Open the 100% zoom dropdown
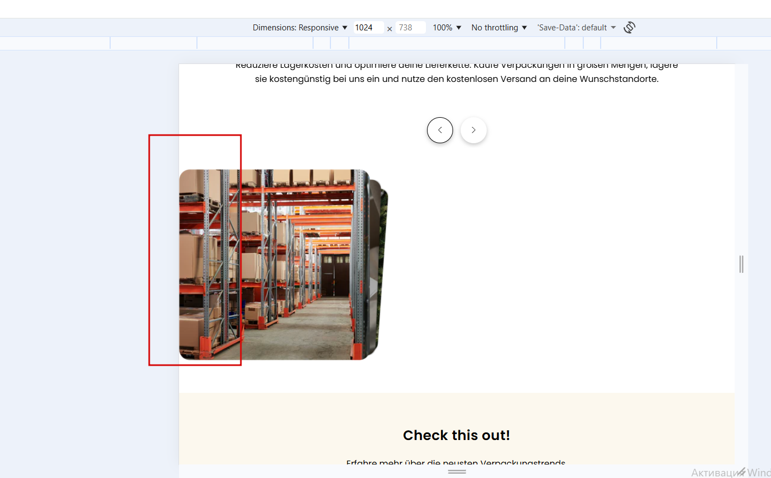Screen dimensions: 771x478 pos(447,28)
